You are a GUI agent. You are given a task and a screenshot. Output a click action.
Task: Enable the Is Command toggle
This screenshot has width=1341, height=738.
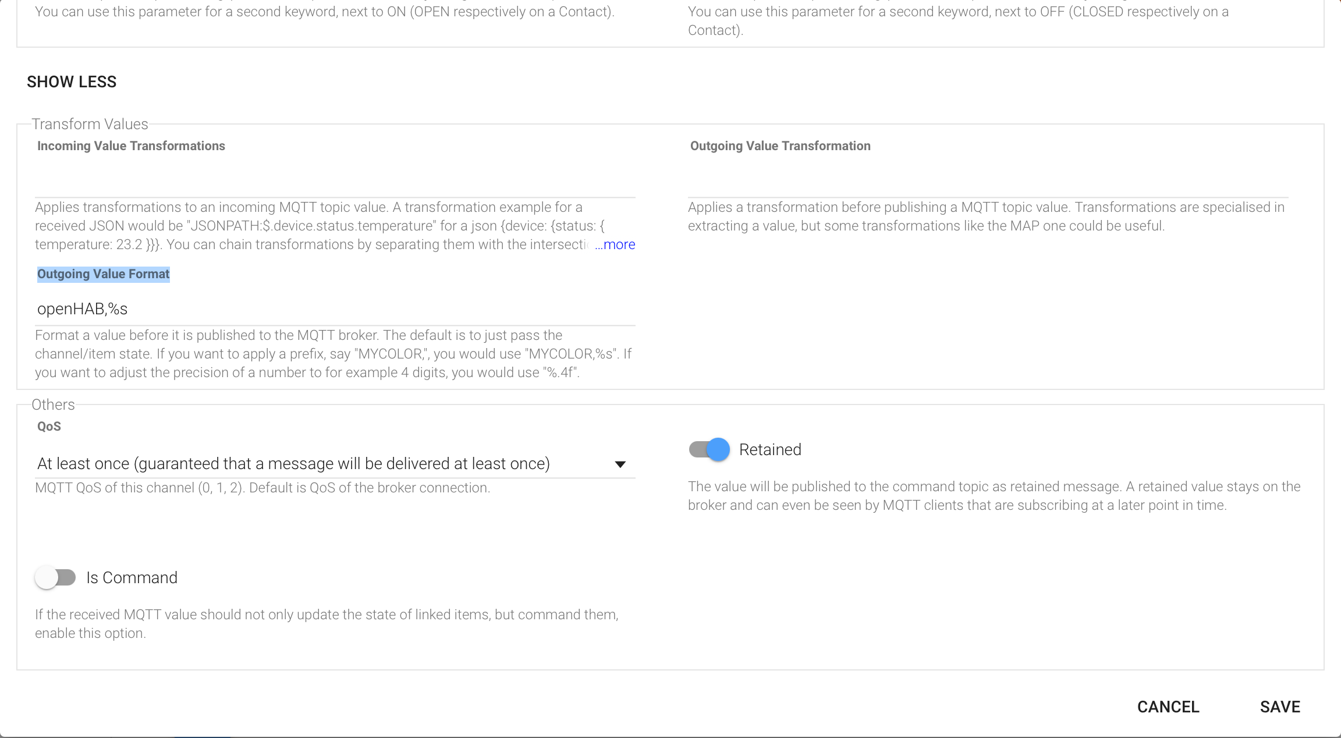tap(55, 578)
